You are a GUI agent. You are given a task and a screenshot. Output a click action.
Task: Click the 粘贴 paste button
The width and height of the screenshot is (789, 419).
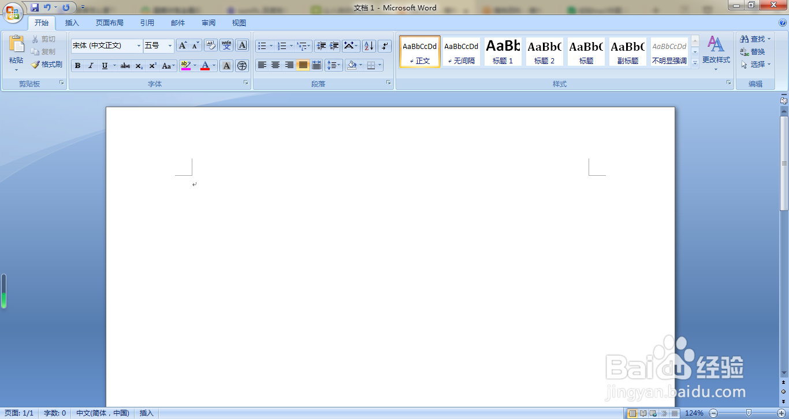pos(16,53)
